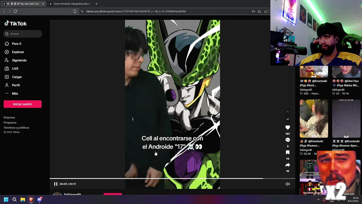Click the '385' likes count text
362x204 pixels.
tap(306, 93)
